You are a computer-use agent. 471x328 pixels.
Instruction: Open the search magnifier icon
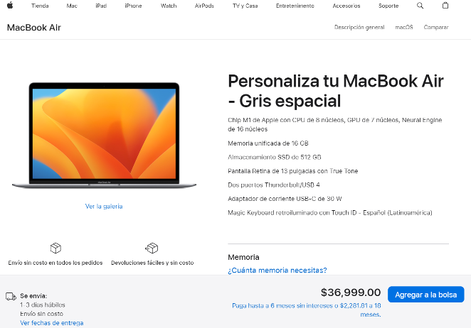[420, 6]
